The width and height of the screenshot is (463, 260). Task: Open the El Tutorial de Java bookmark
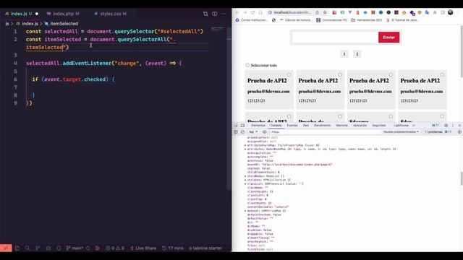402,20
